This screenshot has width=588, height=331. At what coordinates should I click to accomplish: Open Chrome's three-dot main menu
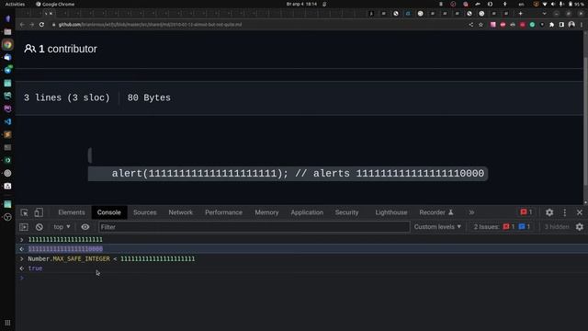pos(582,25)
